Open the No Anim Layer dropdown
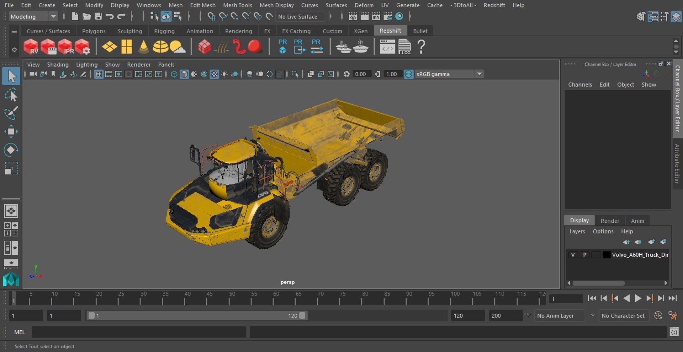This screenshot has height=352, width=683. pos(560,315)
